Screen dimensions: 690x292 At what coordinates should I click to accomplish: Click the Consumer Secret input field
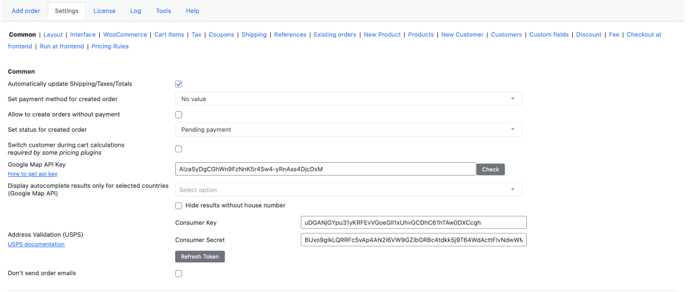[413, 240]
